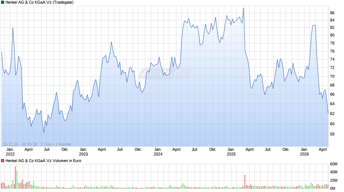Click the volume axis label 40M
The image size is (344, 192).
point(333,172)
